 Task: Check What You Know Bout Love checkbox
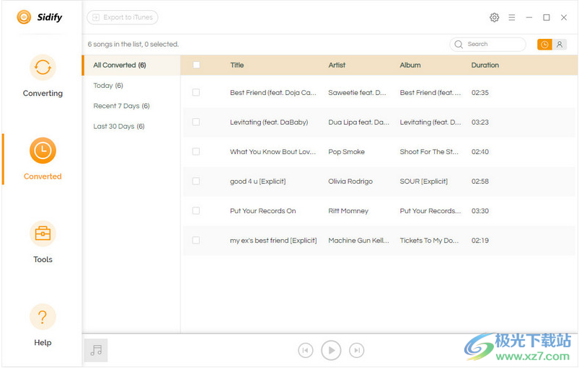point(196,151)
